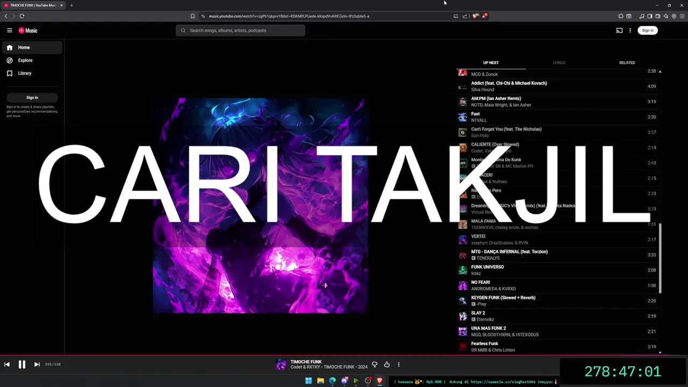Click the large album artwork

point(260,205)
